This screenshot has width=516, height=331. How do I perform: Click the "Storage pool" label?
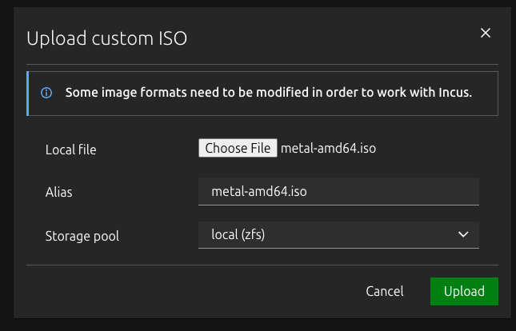point(83,236)
